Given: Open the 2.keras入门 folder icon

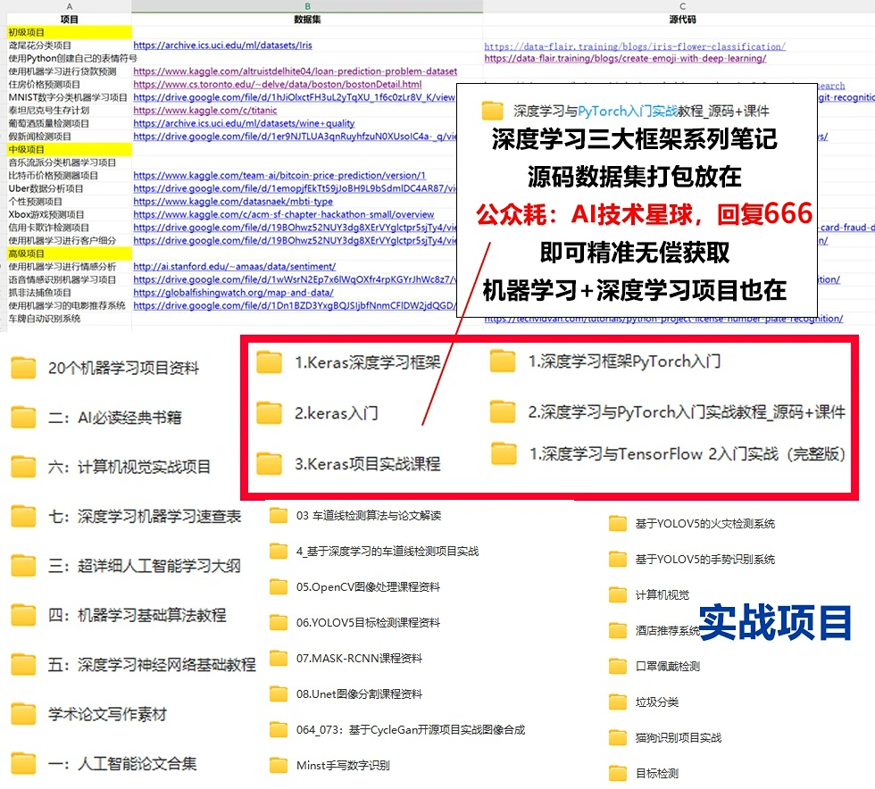Looking at the screenshot, I should coord(269,413).
